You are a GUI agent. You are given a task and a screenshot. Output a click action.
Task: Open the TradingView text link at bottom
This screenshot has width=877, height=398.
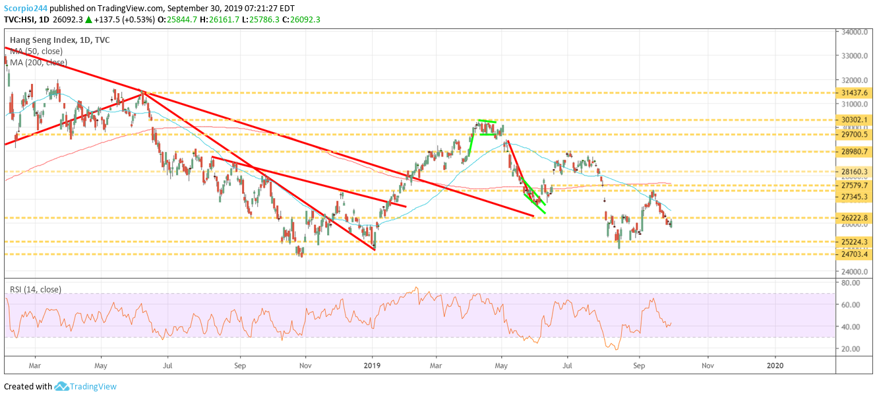tap(94, 386)
